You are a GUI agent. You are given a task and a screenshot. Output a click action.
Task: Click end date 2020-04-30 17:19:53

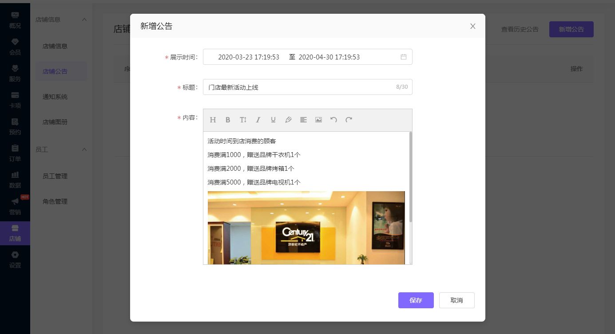coord(329,57)
